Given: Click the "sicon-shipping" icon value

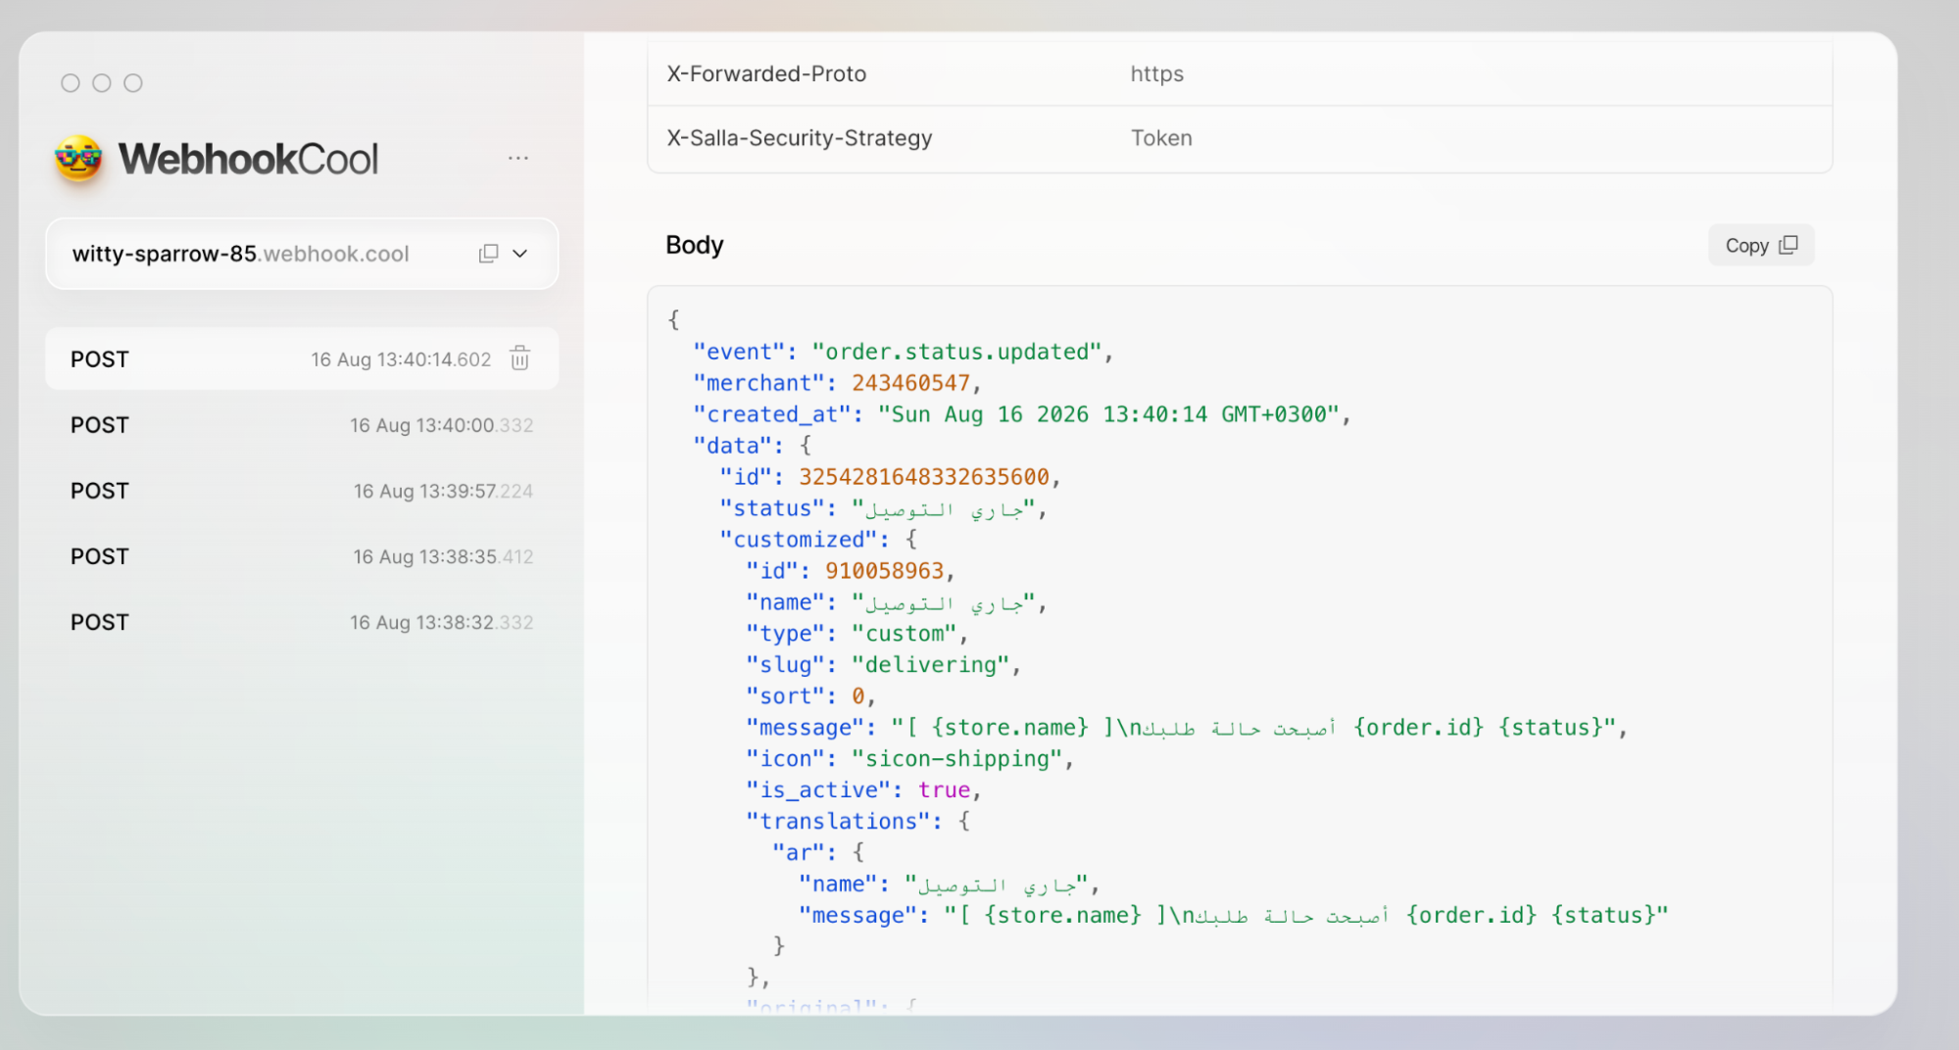Looking at the screenshot, I should 956,759.
